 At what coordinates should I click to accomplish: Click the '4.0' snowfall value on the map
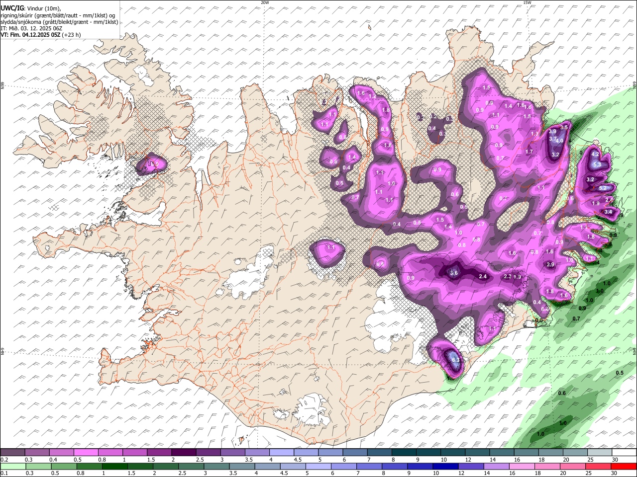pyautogui.click(x=559, y=141)
